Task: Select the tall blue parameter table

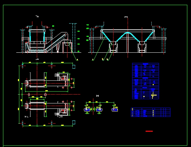Action: coord(145,81)
